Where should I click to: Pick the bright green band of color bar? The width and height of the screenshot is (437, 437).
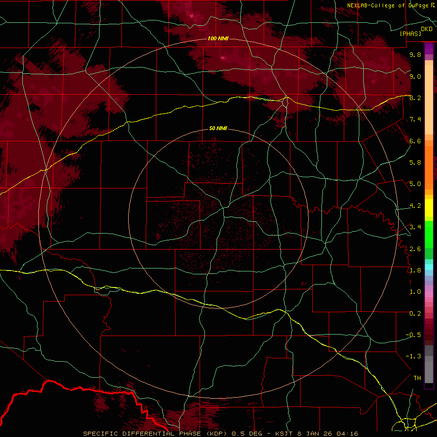[429, 235]
